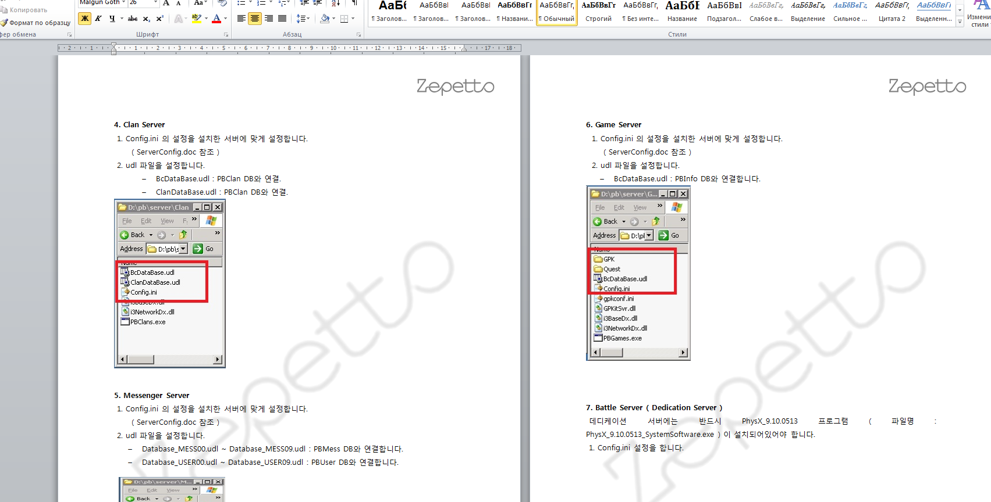Viewport: 991px width, 502px height.
Task: Click the multilevel list icon
Action: click(x=282, y=3)
